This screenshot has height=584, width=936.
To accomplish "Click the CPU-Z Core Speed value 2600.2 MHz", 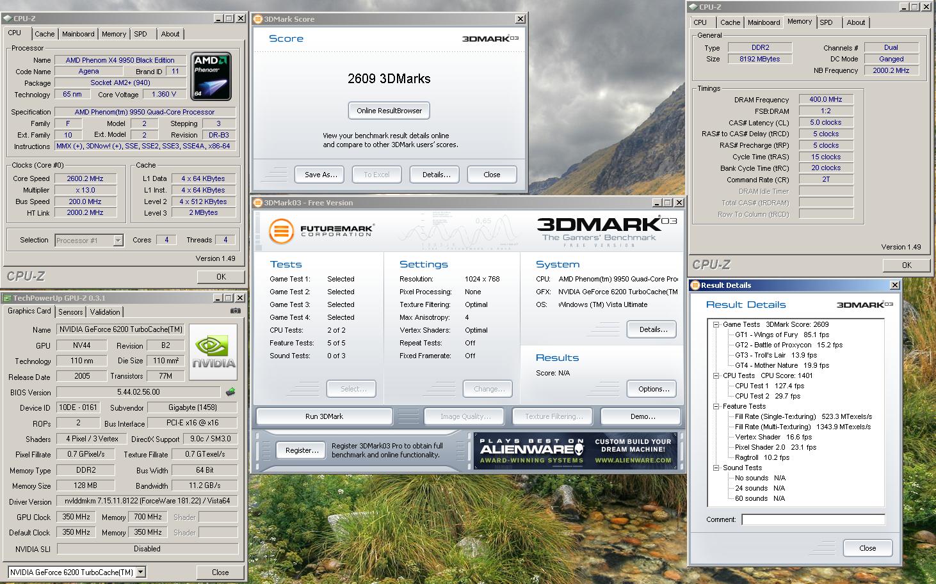I will point(85,178).
